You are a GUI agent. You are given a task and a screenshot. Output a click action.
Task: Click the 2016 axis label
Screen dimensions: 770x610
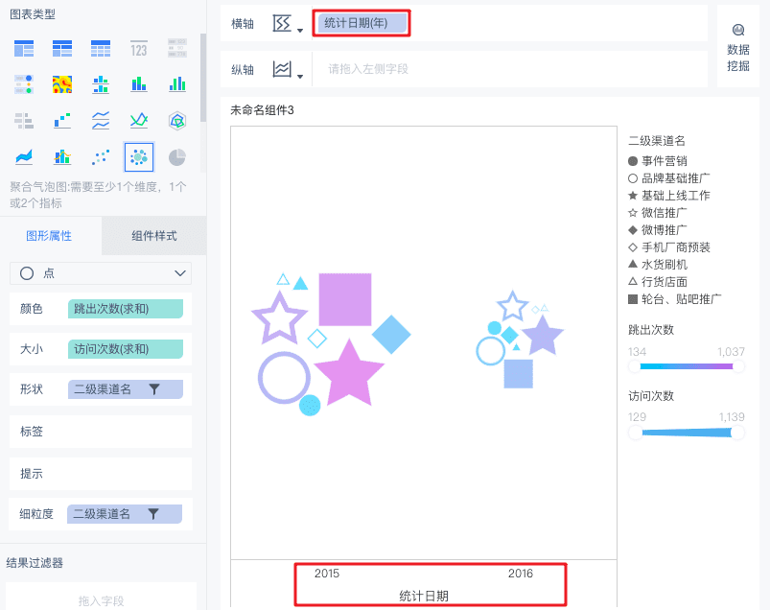pyautogui.click(x=521, y=574)
